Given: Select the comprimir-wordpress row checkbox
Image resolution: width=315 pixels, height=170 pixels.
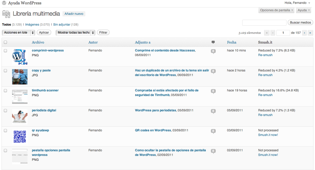Looking at the screenshot, I should (5, 51).
